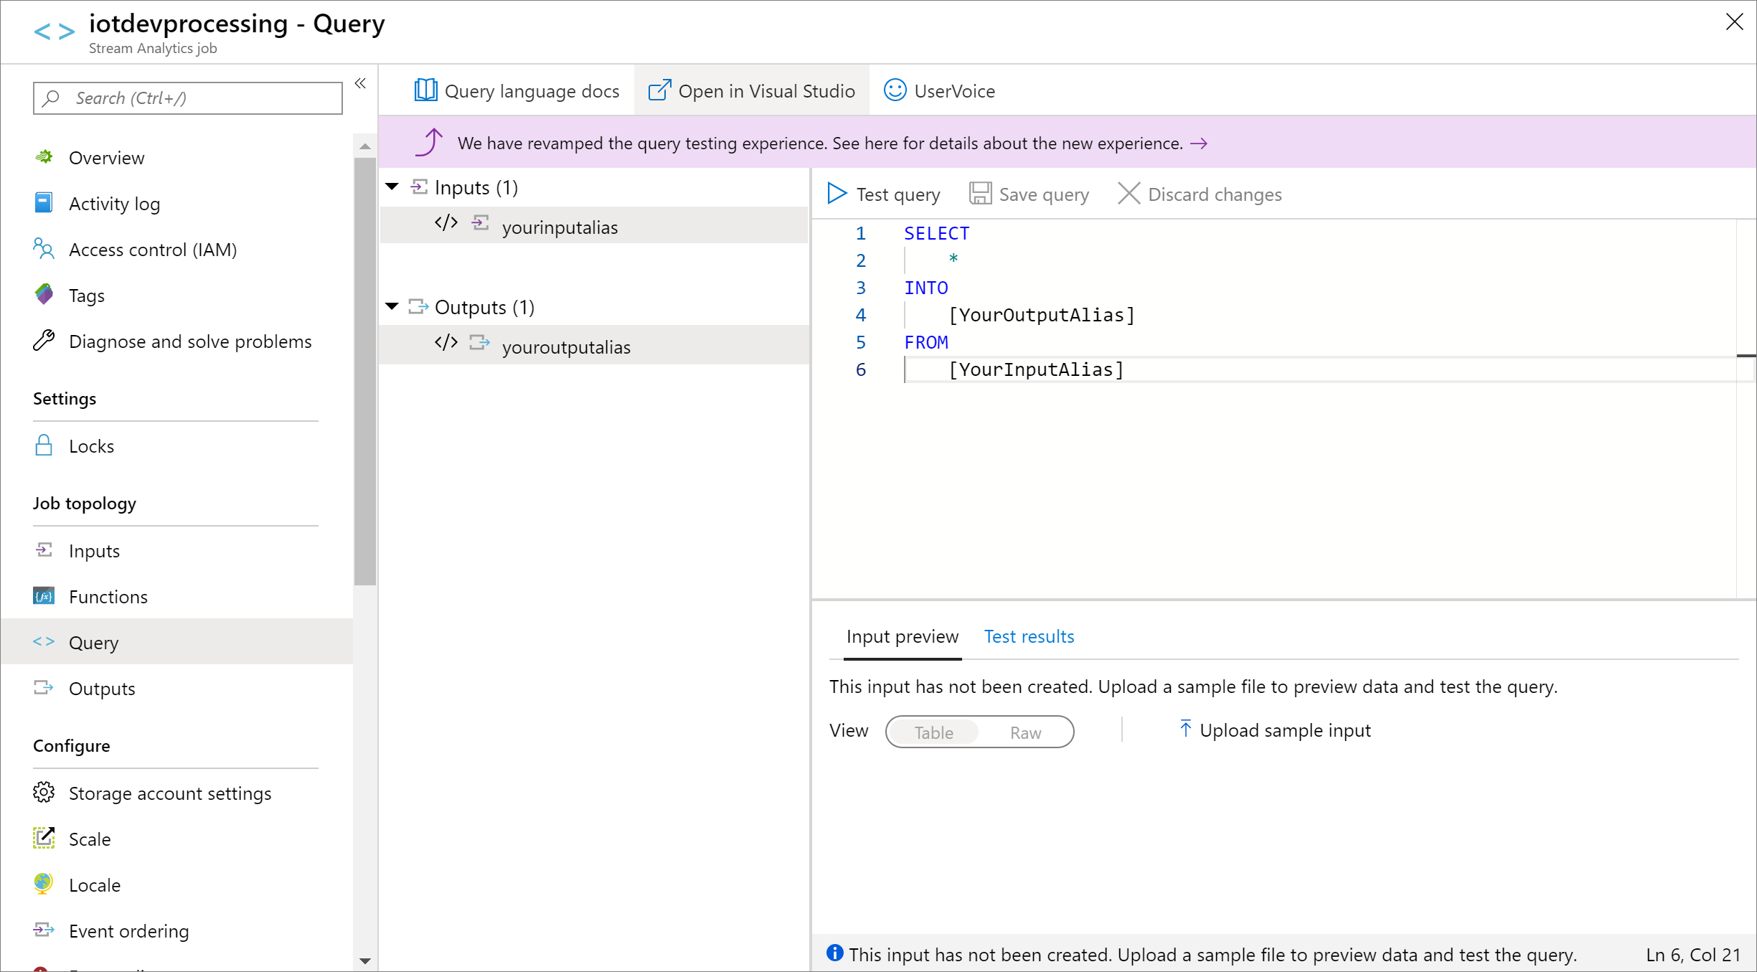This screenshot has height=972, width=1757.
Task: Open in Visual Studio button
Action: [x=751, y=90]
